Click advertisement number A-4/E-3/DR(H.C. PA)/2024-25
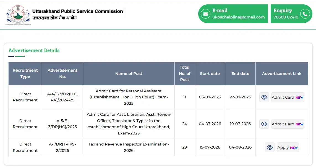316x167 pixels. pyautogui.click(x=62, y=97)
